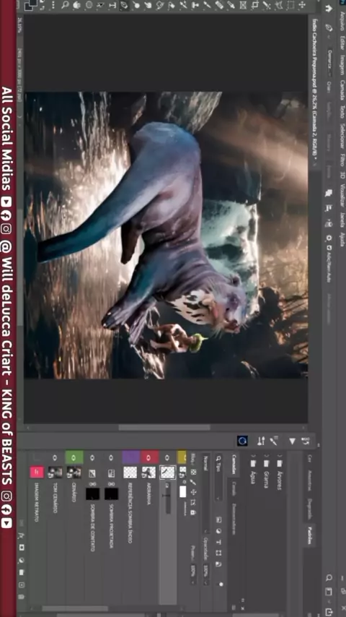Add a layer style with fx icon
346x617 pixels.
click(x=21, y=535)
